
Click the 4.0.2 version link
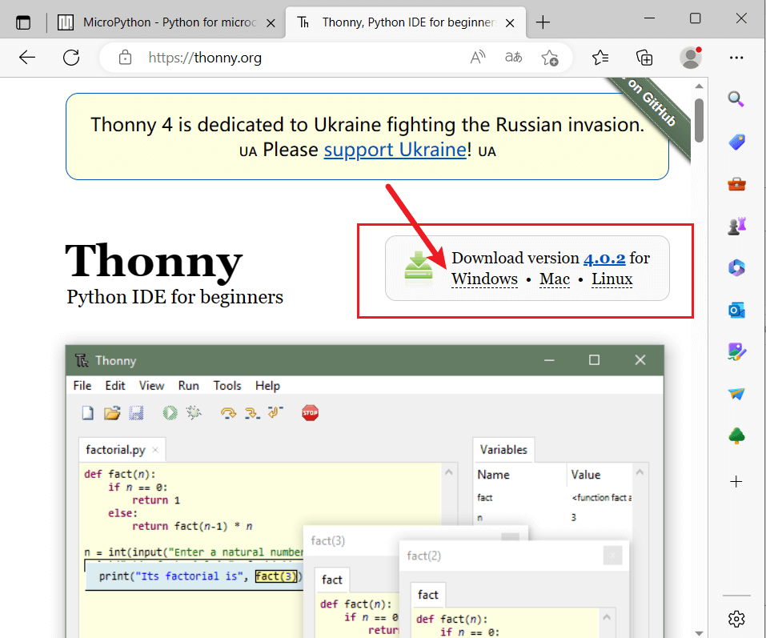click(604, 258)
